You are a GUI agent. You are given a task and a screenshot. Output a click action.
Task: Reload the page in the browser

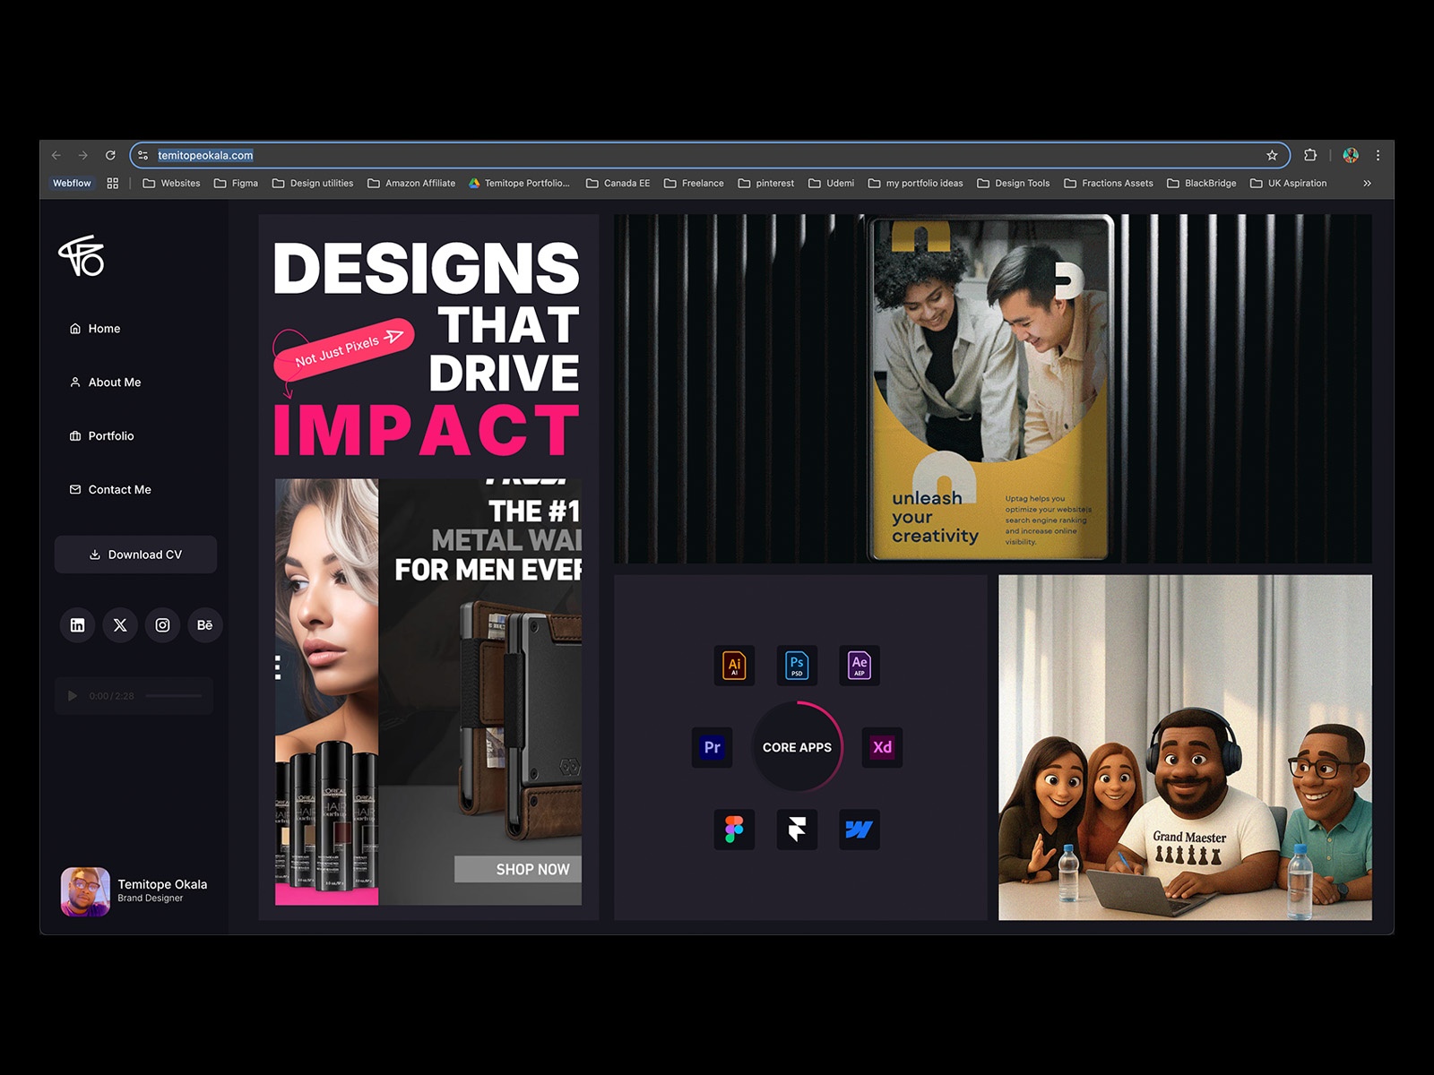(x=110, y=155)
